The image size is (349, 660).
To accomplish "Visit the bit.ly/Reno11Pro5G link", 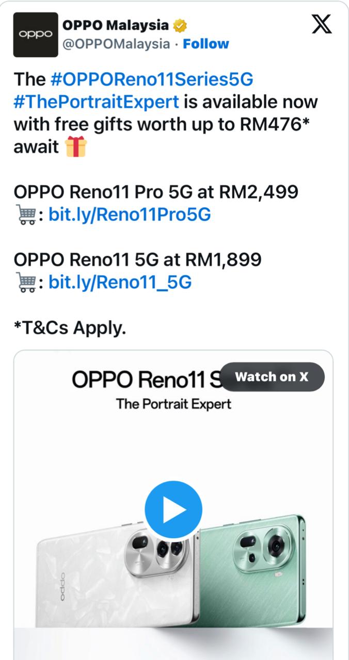I will 130,214.
